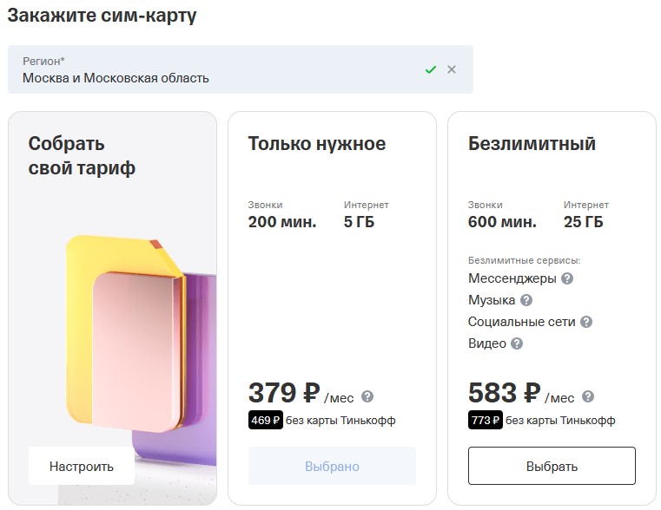Click help icon next to Мессенджеры

click(567, 278)
